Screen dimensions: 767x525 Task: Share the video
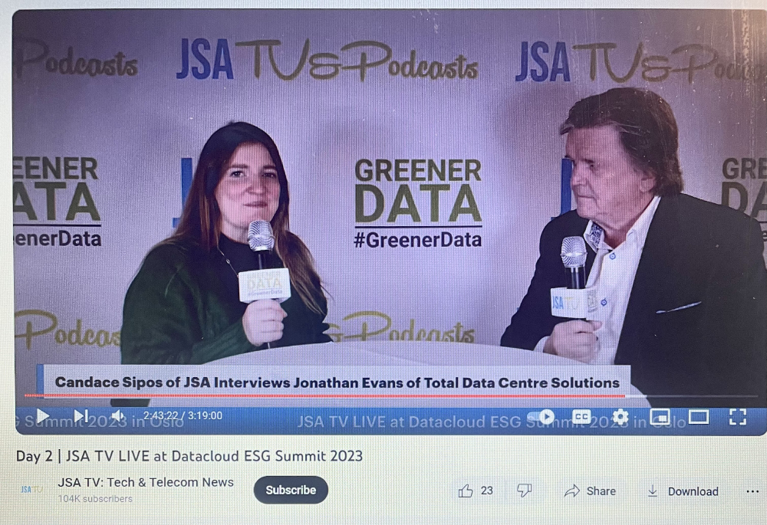[590, 491]
